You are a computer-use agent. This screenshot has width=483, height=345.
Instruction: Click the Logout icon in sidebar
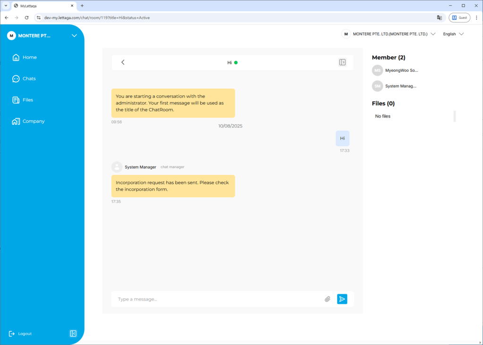pyautogui.click(x=12, y=334)
